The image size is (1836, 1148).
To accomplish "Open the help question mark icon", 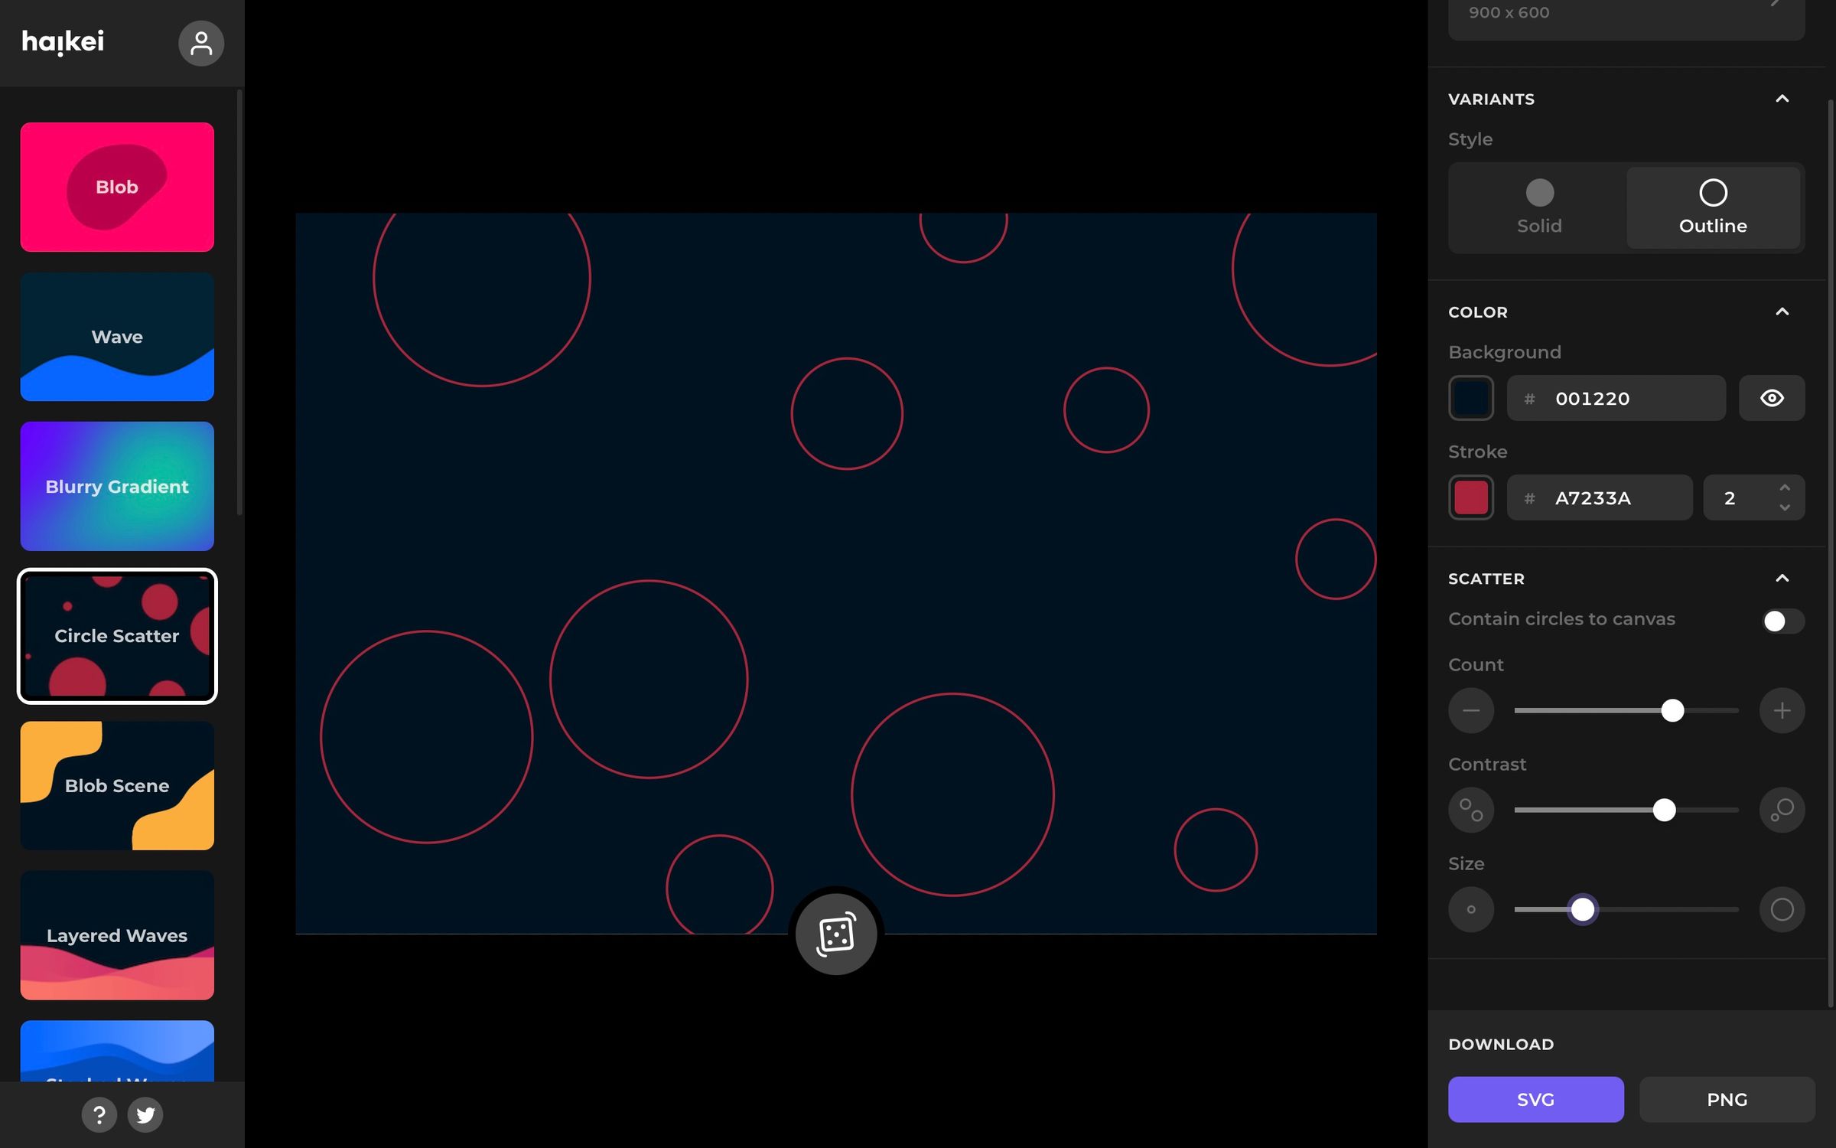I will (x=99, y=1114).
